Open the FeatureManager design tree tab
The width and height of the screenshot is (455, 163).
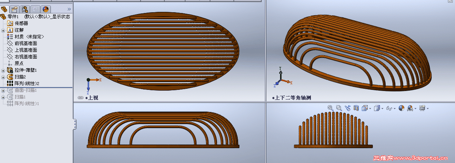pyautogui.click(x=4, y=9)
